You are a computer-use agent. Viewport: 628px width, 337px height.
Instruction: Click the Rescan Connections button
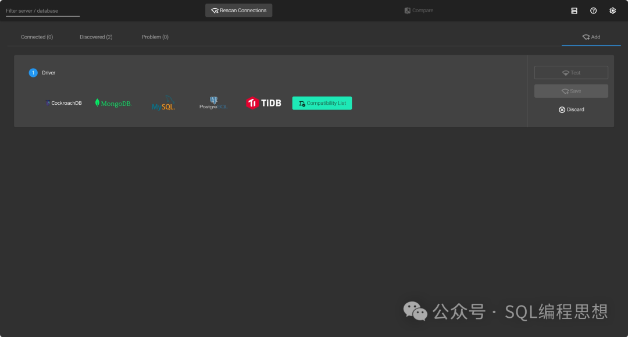tap(239, 10)
